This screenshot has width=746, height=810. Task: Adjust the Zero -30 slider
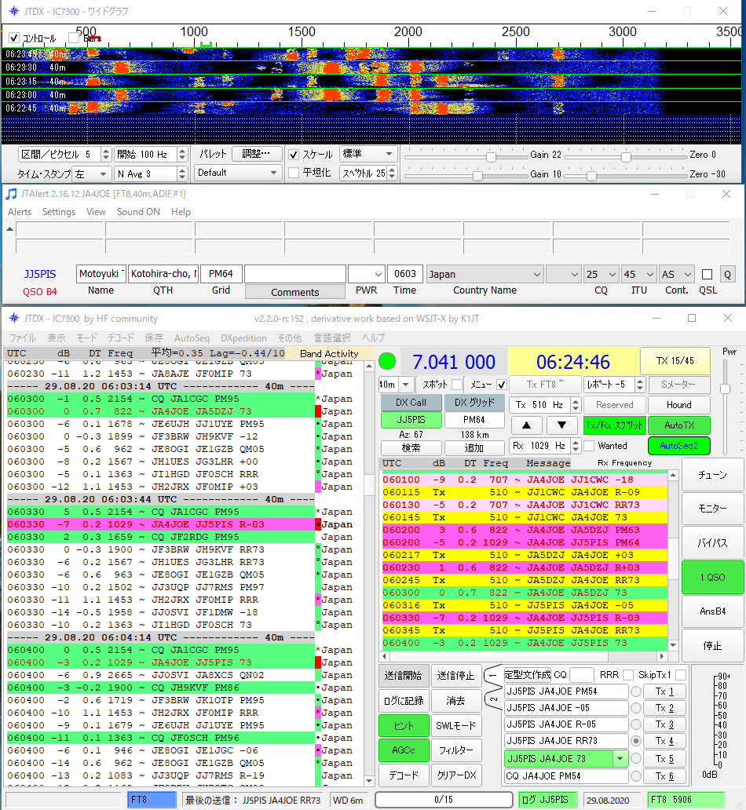tap(591, 176)
